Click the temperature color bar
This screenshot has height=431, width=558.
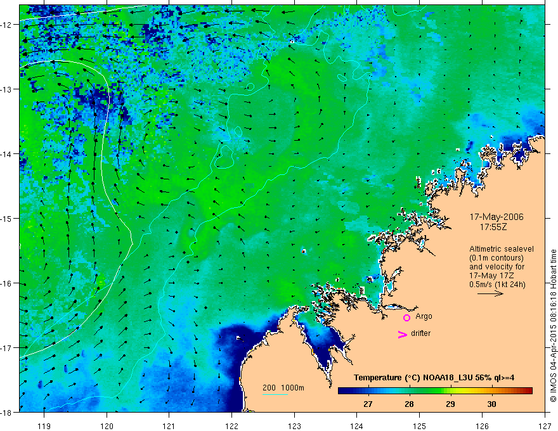pos(435,390)
